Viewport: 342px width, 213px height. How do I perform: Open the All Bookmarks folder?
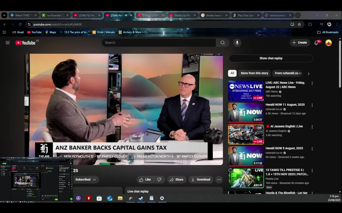coord(328,32)
